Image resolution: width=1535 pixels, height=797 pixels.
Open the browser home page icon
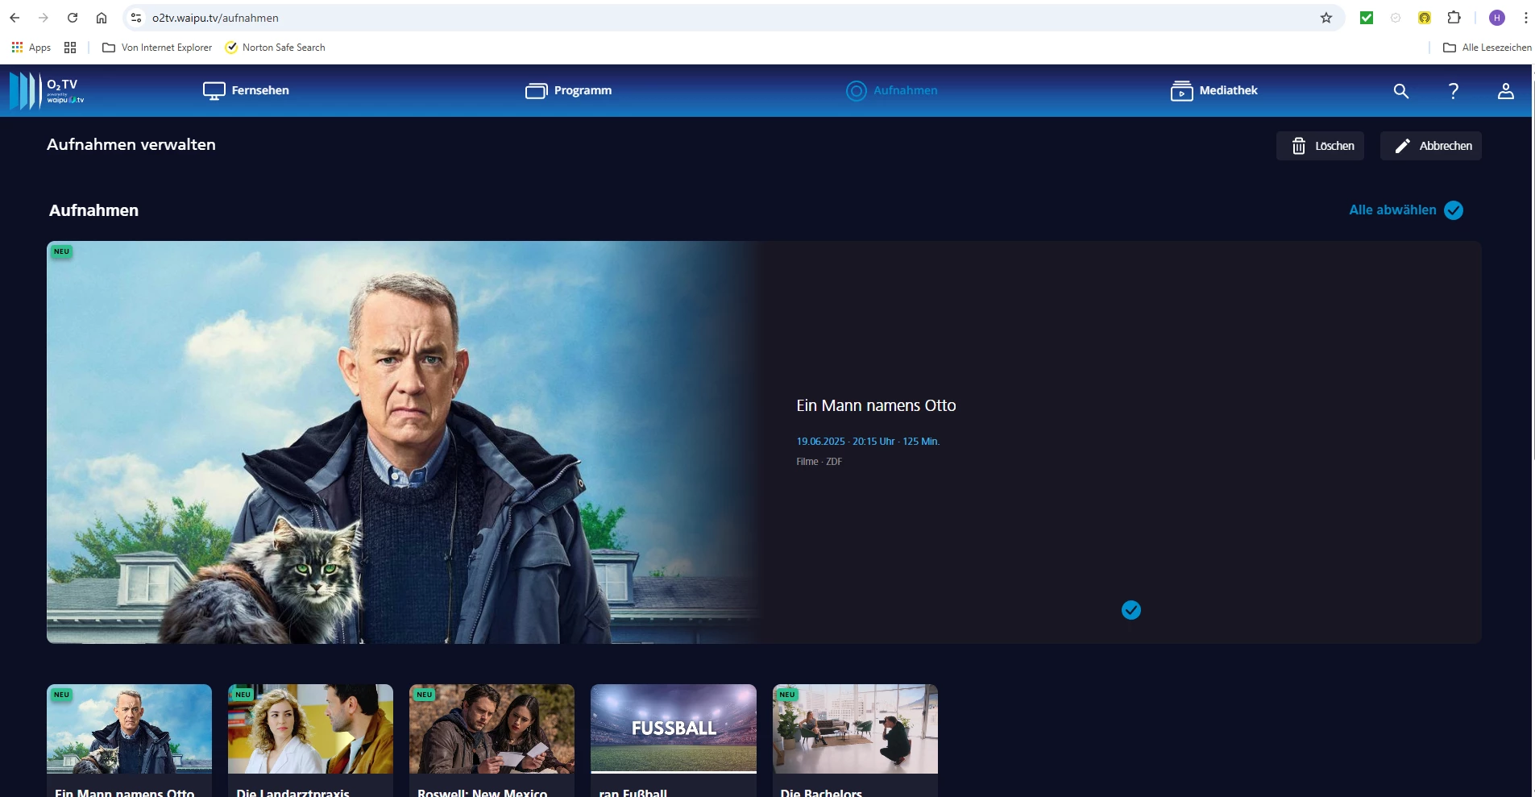pyautogui.click(x=102, y=18)
